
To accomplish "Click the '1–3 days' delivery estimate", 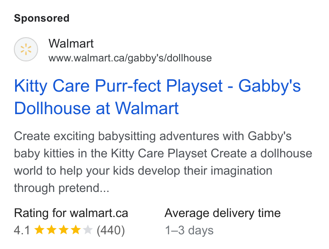I will coord(189,230).
